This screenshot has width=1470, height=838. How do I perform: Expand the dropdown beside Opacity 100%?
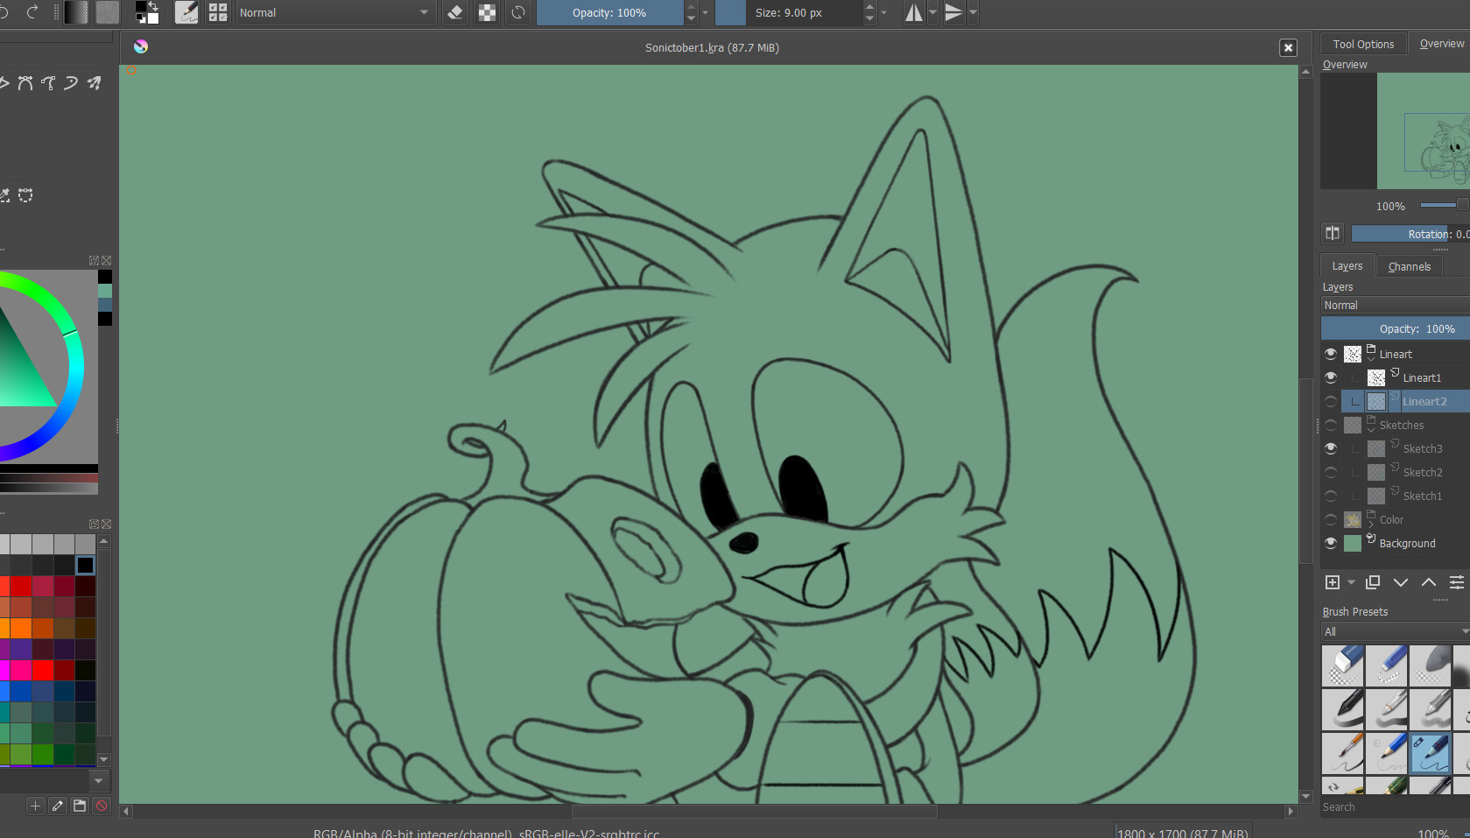(x=705, y=12)
